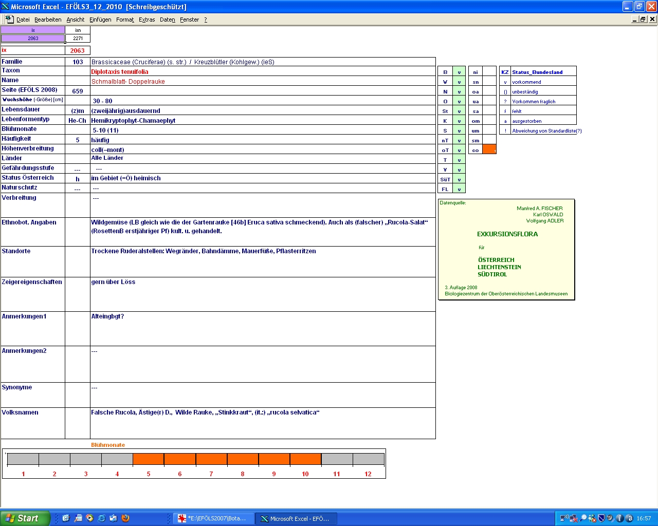Click the grey bar above month 1
Viewport: 658px width, 526px height.
[x=23, y=459]
